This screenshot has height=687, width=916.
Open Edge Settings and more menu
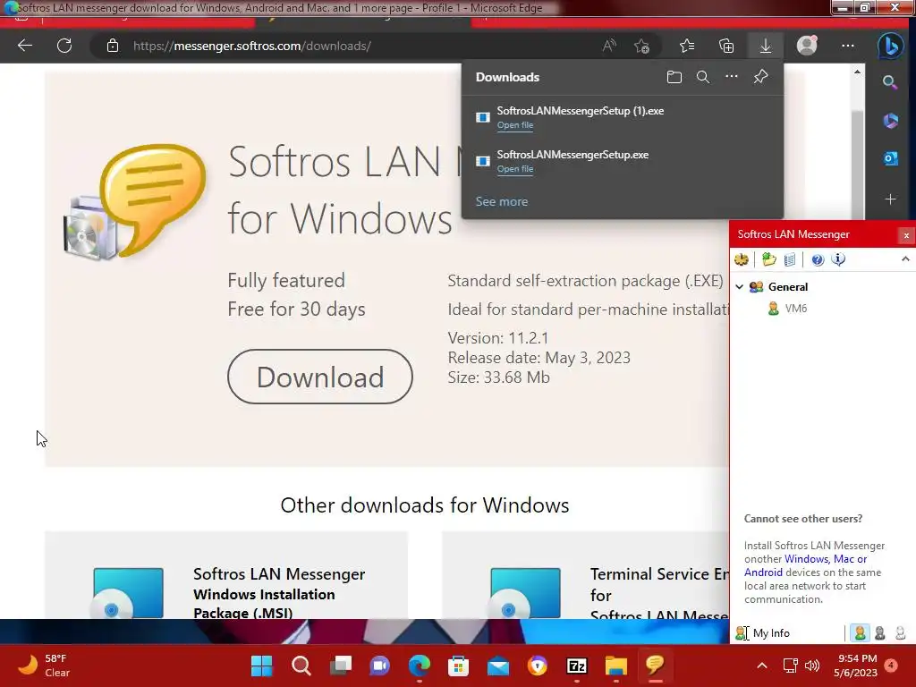[848, 46]
